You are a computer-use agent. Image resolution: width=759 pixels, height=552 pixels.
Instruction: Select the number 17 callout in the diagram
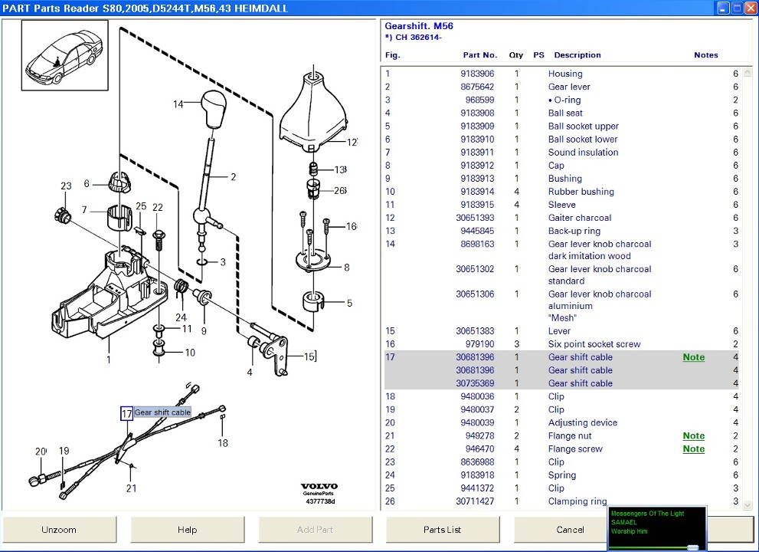coord(126,413)
